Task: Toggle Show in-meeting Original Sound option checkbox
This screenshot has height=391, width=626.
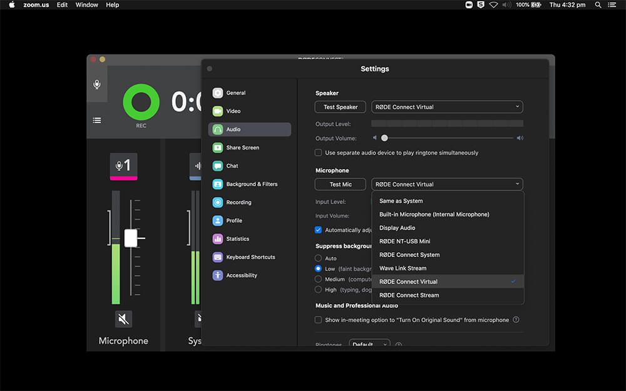Action: click(x=319, y=320)
